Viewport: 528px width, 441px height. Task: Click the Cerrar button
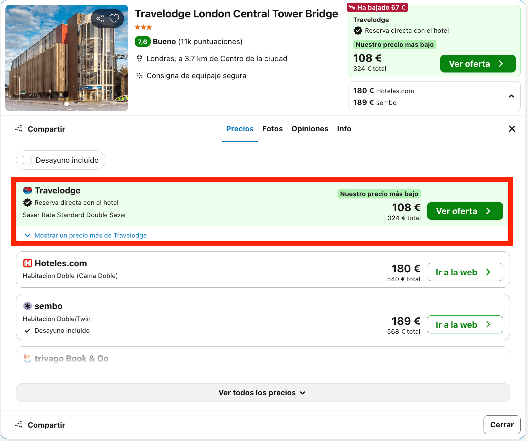coord(502,425)
